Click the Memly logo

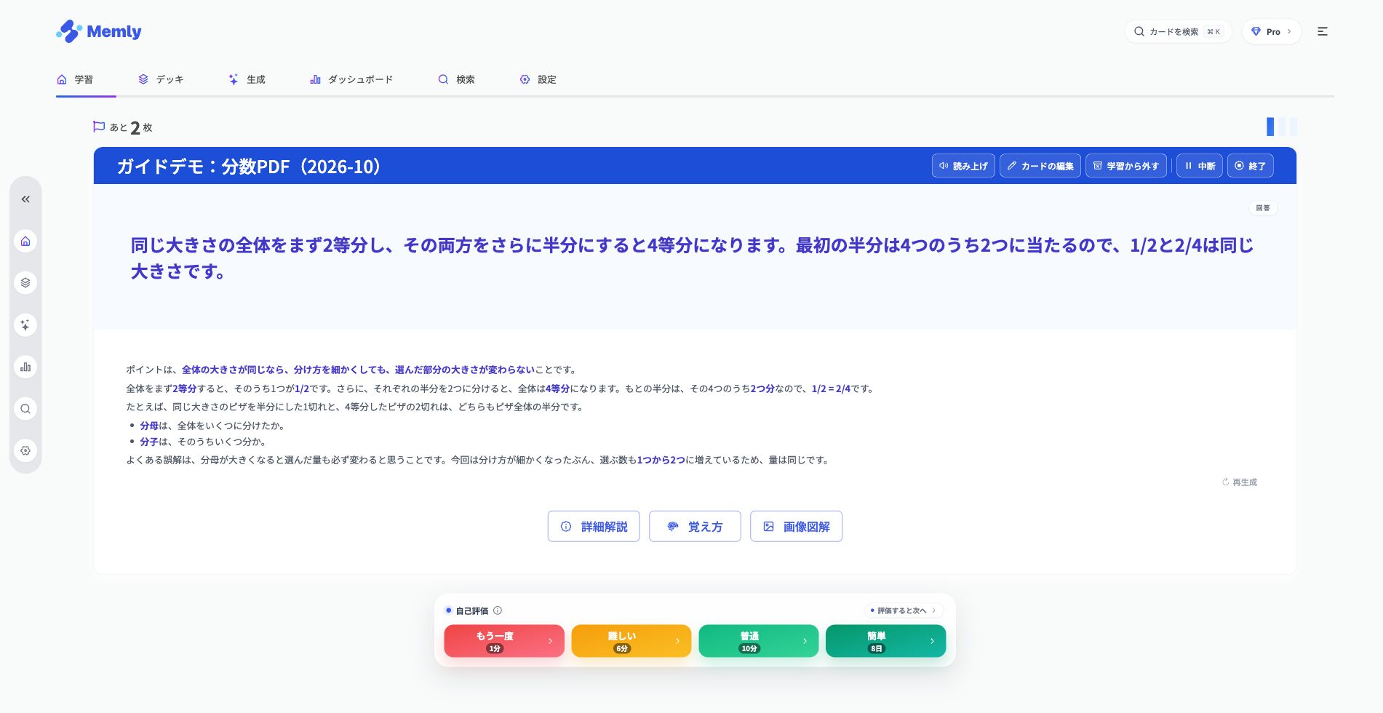99,31
